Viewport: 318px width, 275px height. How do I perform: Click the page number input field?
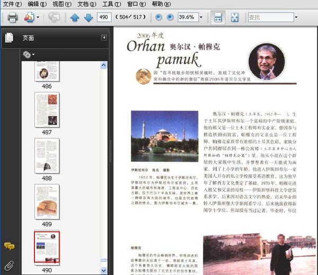104,18
